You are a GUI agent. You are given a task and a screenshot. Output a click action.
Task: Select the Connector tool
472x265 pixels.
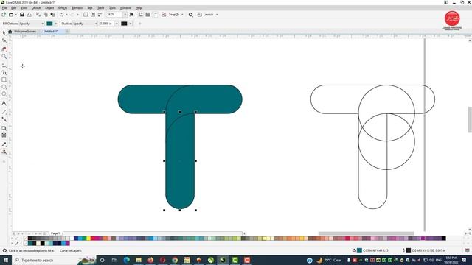click(4, 119)
